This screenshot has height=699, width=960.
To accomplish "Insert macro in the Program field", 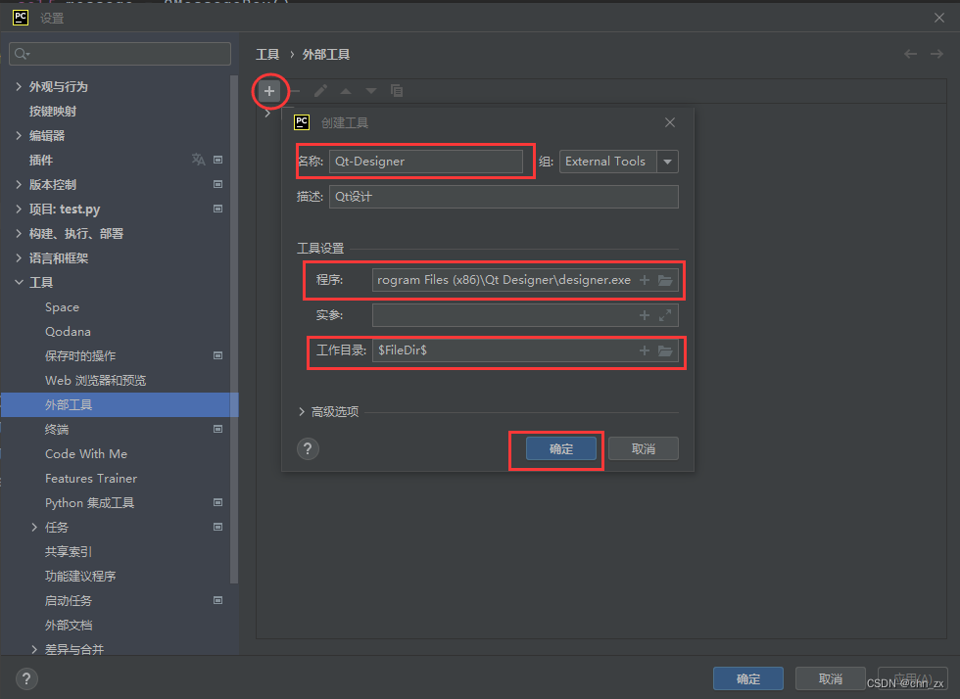I will [645, 280].
